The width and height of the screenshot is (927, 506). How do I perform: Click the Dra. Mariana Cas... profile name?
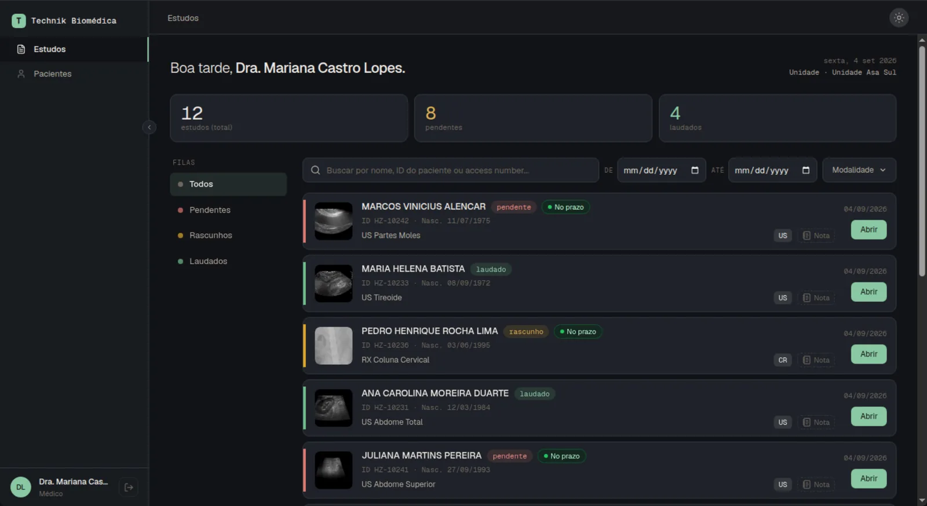point(73,482)
